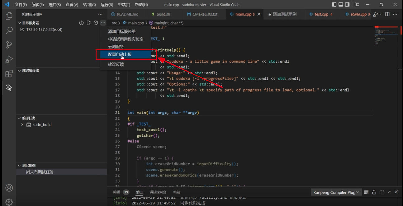
Task: Open the Extensions view
Action: point(9,74)
